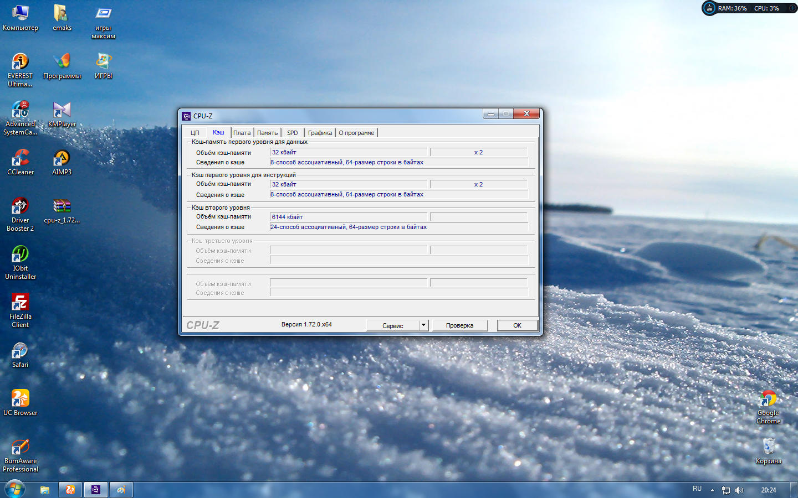The image size is (798, 498).
Task: Click the L2 cache size field 6144 кбайт
Action: point(348,217)
